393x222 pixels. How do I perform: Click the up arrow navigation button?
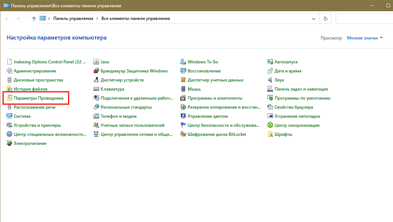[x=34, y=18]
